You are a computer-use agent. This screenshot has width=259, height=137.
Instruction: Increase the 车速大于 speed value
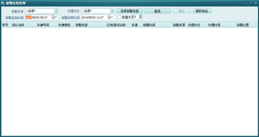tap(140, 16)
